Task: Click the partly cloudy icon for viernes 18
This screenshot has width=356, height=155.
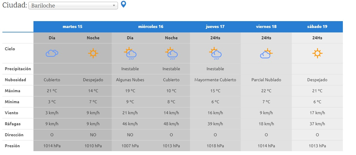Action: 266,54
